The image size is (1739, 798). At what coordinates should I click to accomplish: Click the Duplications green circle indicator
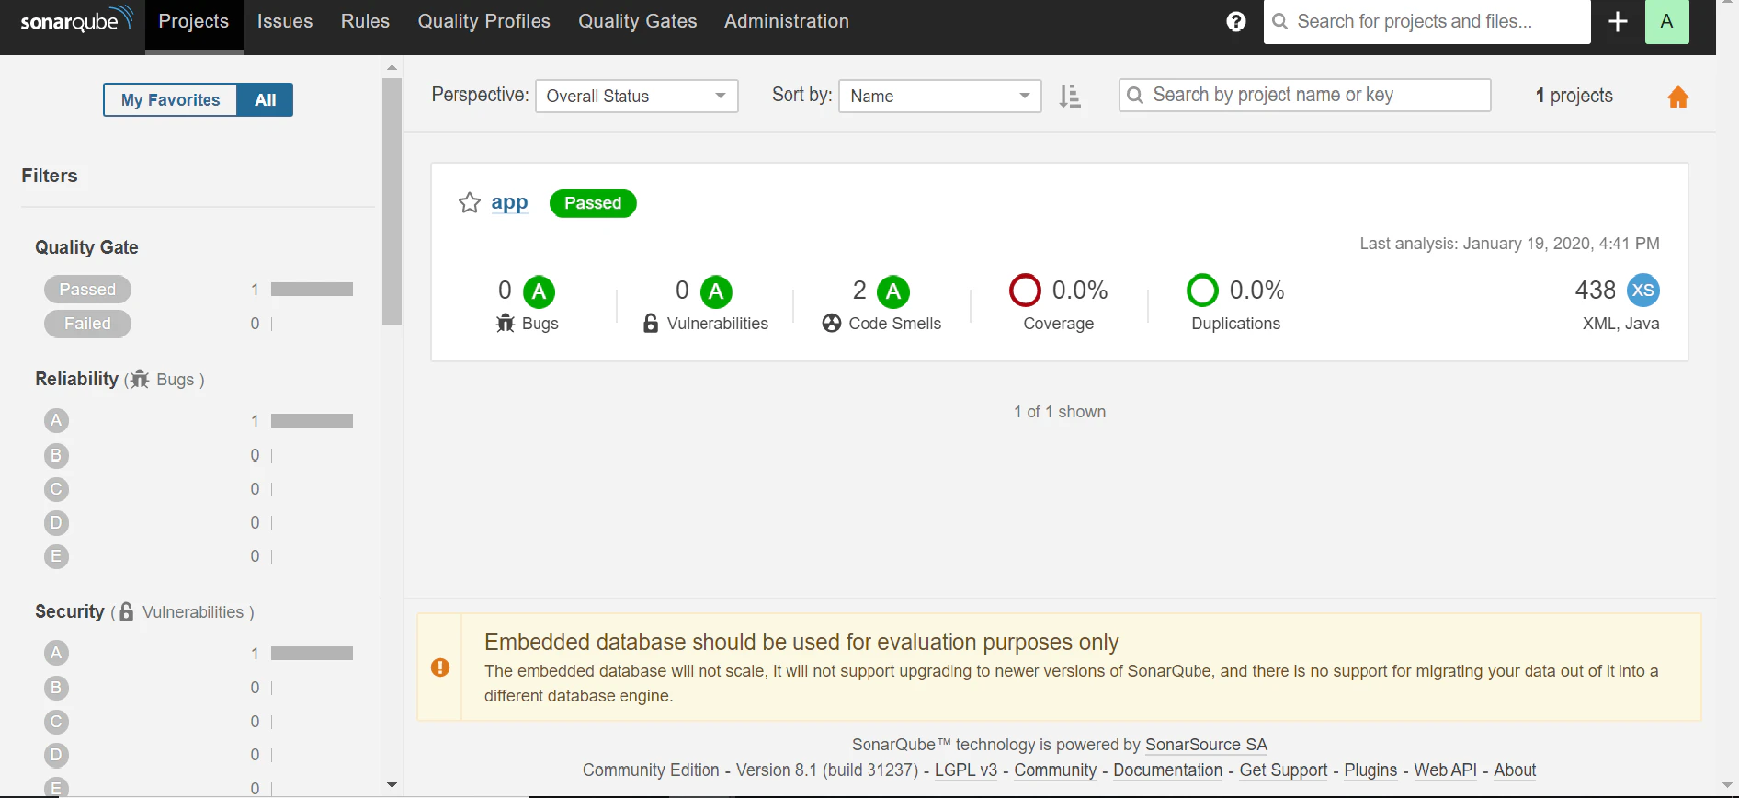click(1202, 291)
